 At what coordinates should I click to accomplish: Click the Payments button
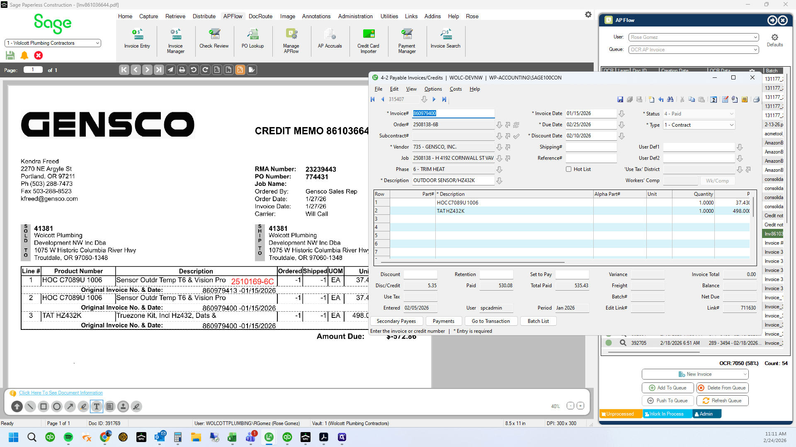point(444,321)
